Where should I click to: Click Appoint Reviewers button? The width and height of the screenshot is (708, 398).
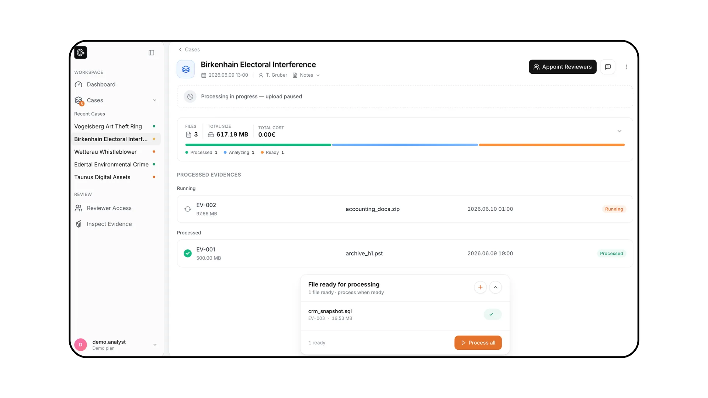[x=562, y=67]
